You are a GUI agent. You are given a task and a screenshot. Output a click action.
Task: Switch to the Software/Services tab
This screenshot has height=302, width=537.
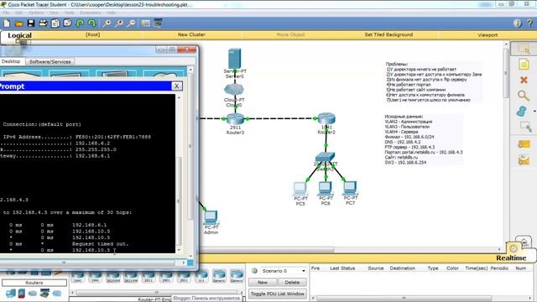[x=50, y=61]
